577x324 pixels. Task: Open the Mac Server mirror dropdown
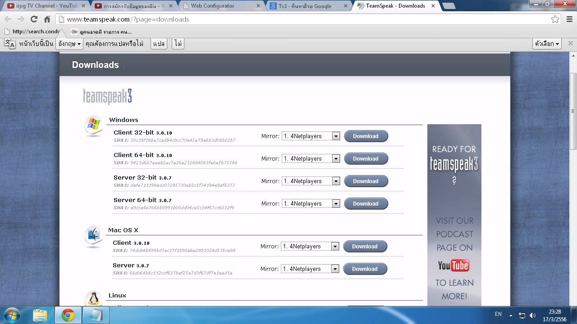(x=310, y=269)
